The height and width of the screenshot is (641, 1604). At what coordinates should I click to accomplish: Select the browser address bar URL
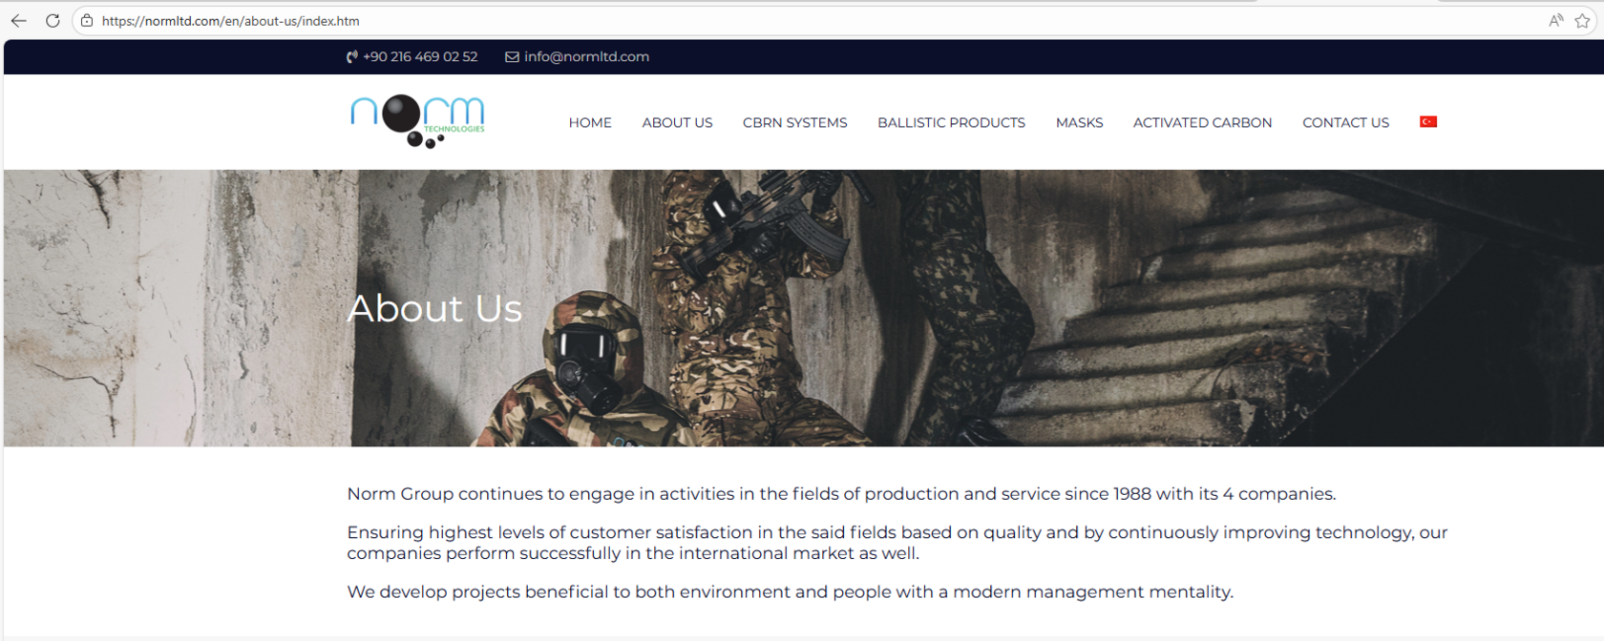(x=231, y=21)
